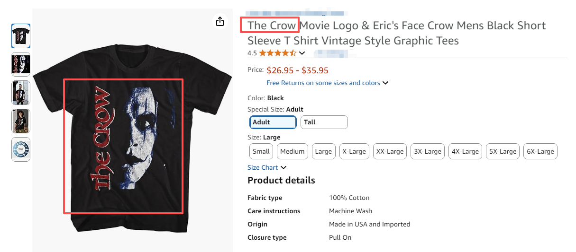Click the star rating icons
The width and height of the screenshot is (576, 252).
pos(278,53)
